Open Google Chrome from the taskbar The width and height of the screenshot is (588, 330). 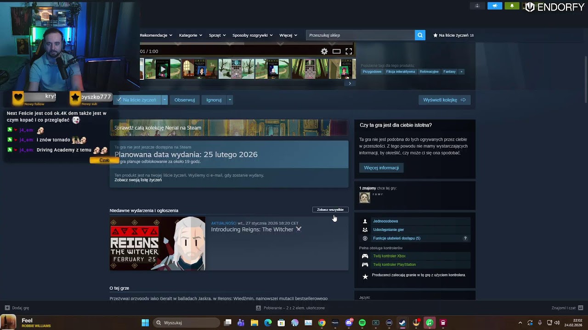pyautogui.click(x=322, y=323)
